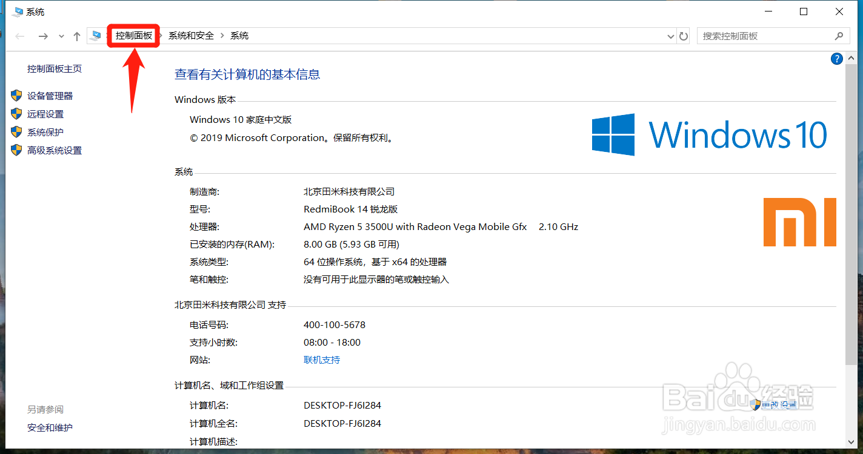
Task: Click 系统 in the address breadcrumb
Action: tap(239, 36)
